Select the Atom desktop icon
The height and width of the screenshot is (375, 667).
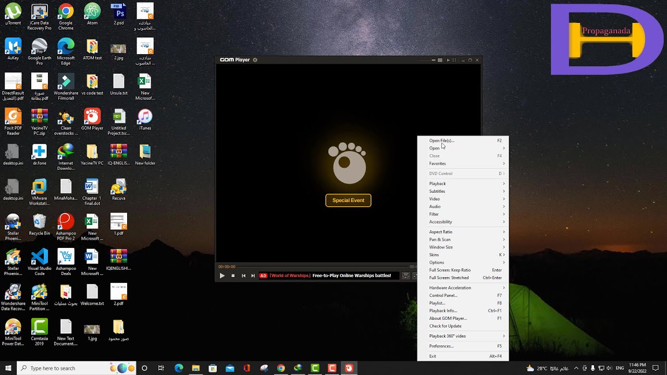pyautogui.click(x=92, y=15)
